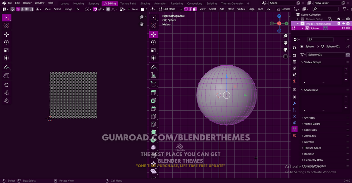Open the Material properties tab

coord(295,136)
